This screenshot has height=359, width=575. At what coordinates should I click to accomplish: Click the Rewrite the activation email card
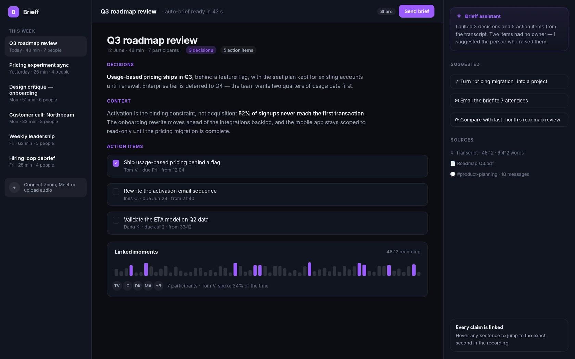coord(267,195)
